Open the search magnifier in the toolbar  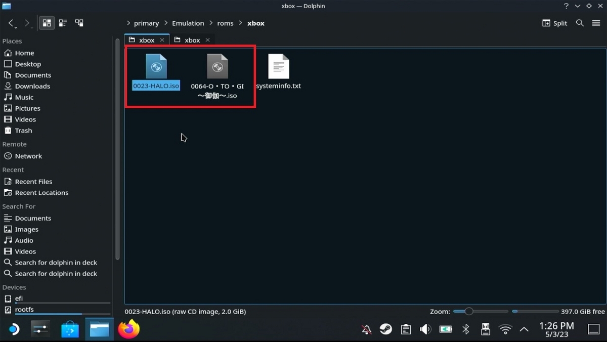[x=580, y=23]
